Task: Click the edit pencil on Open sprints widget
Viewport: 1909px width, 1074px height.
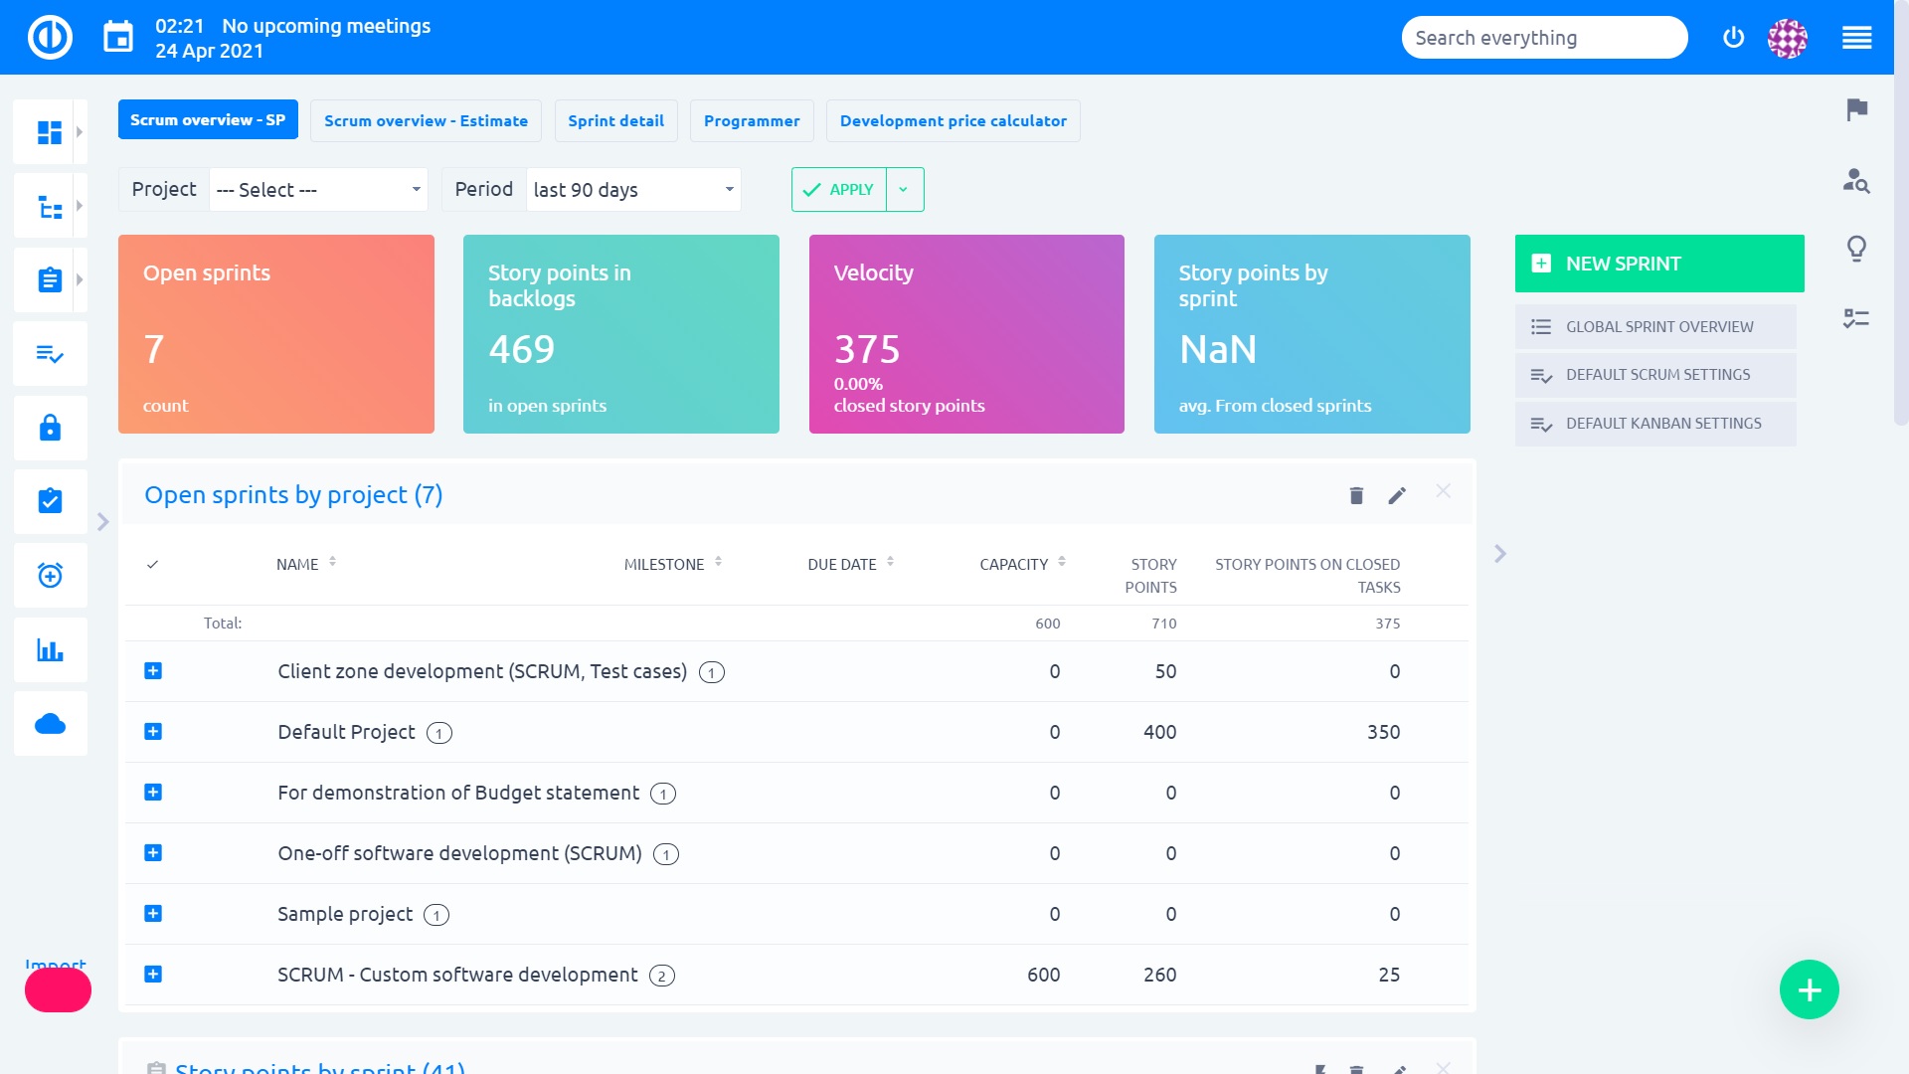Action: point(1397,494)
